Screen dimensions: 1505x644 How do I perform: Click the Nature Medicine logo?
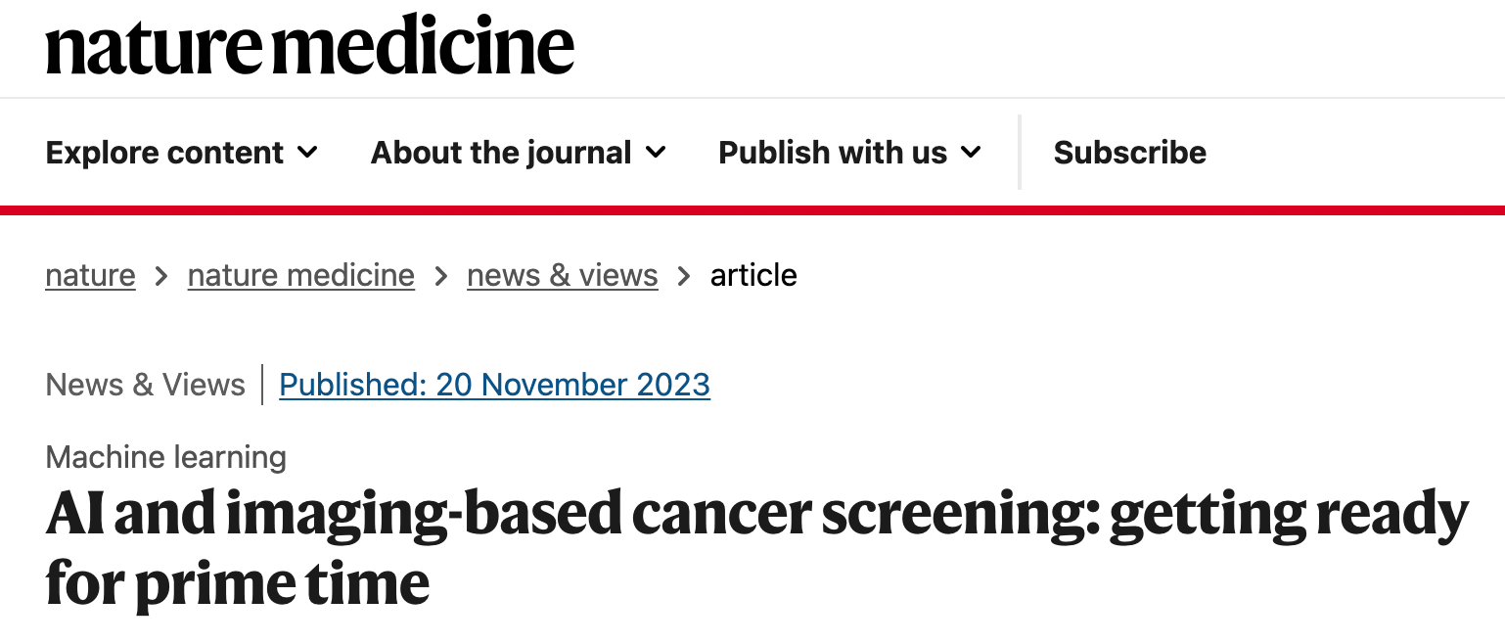point(309,47)
